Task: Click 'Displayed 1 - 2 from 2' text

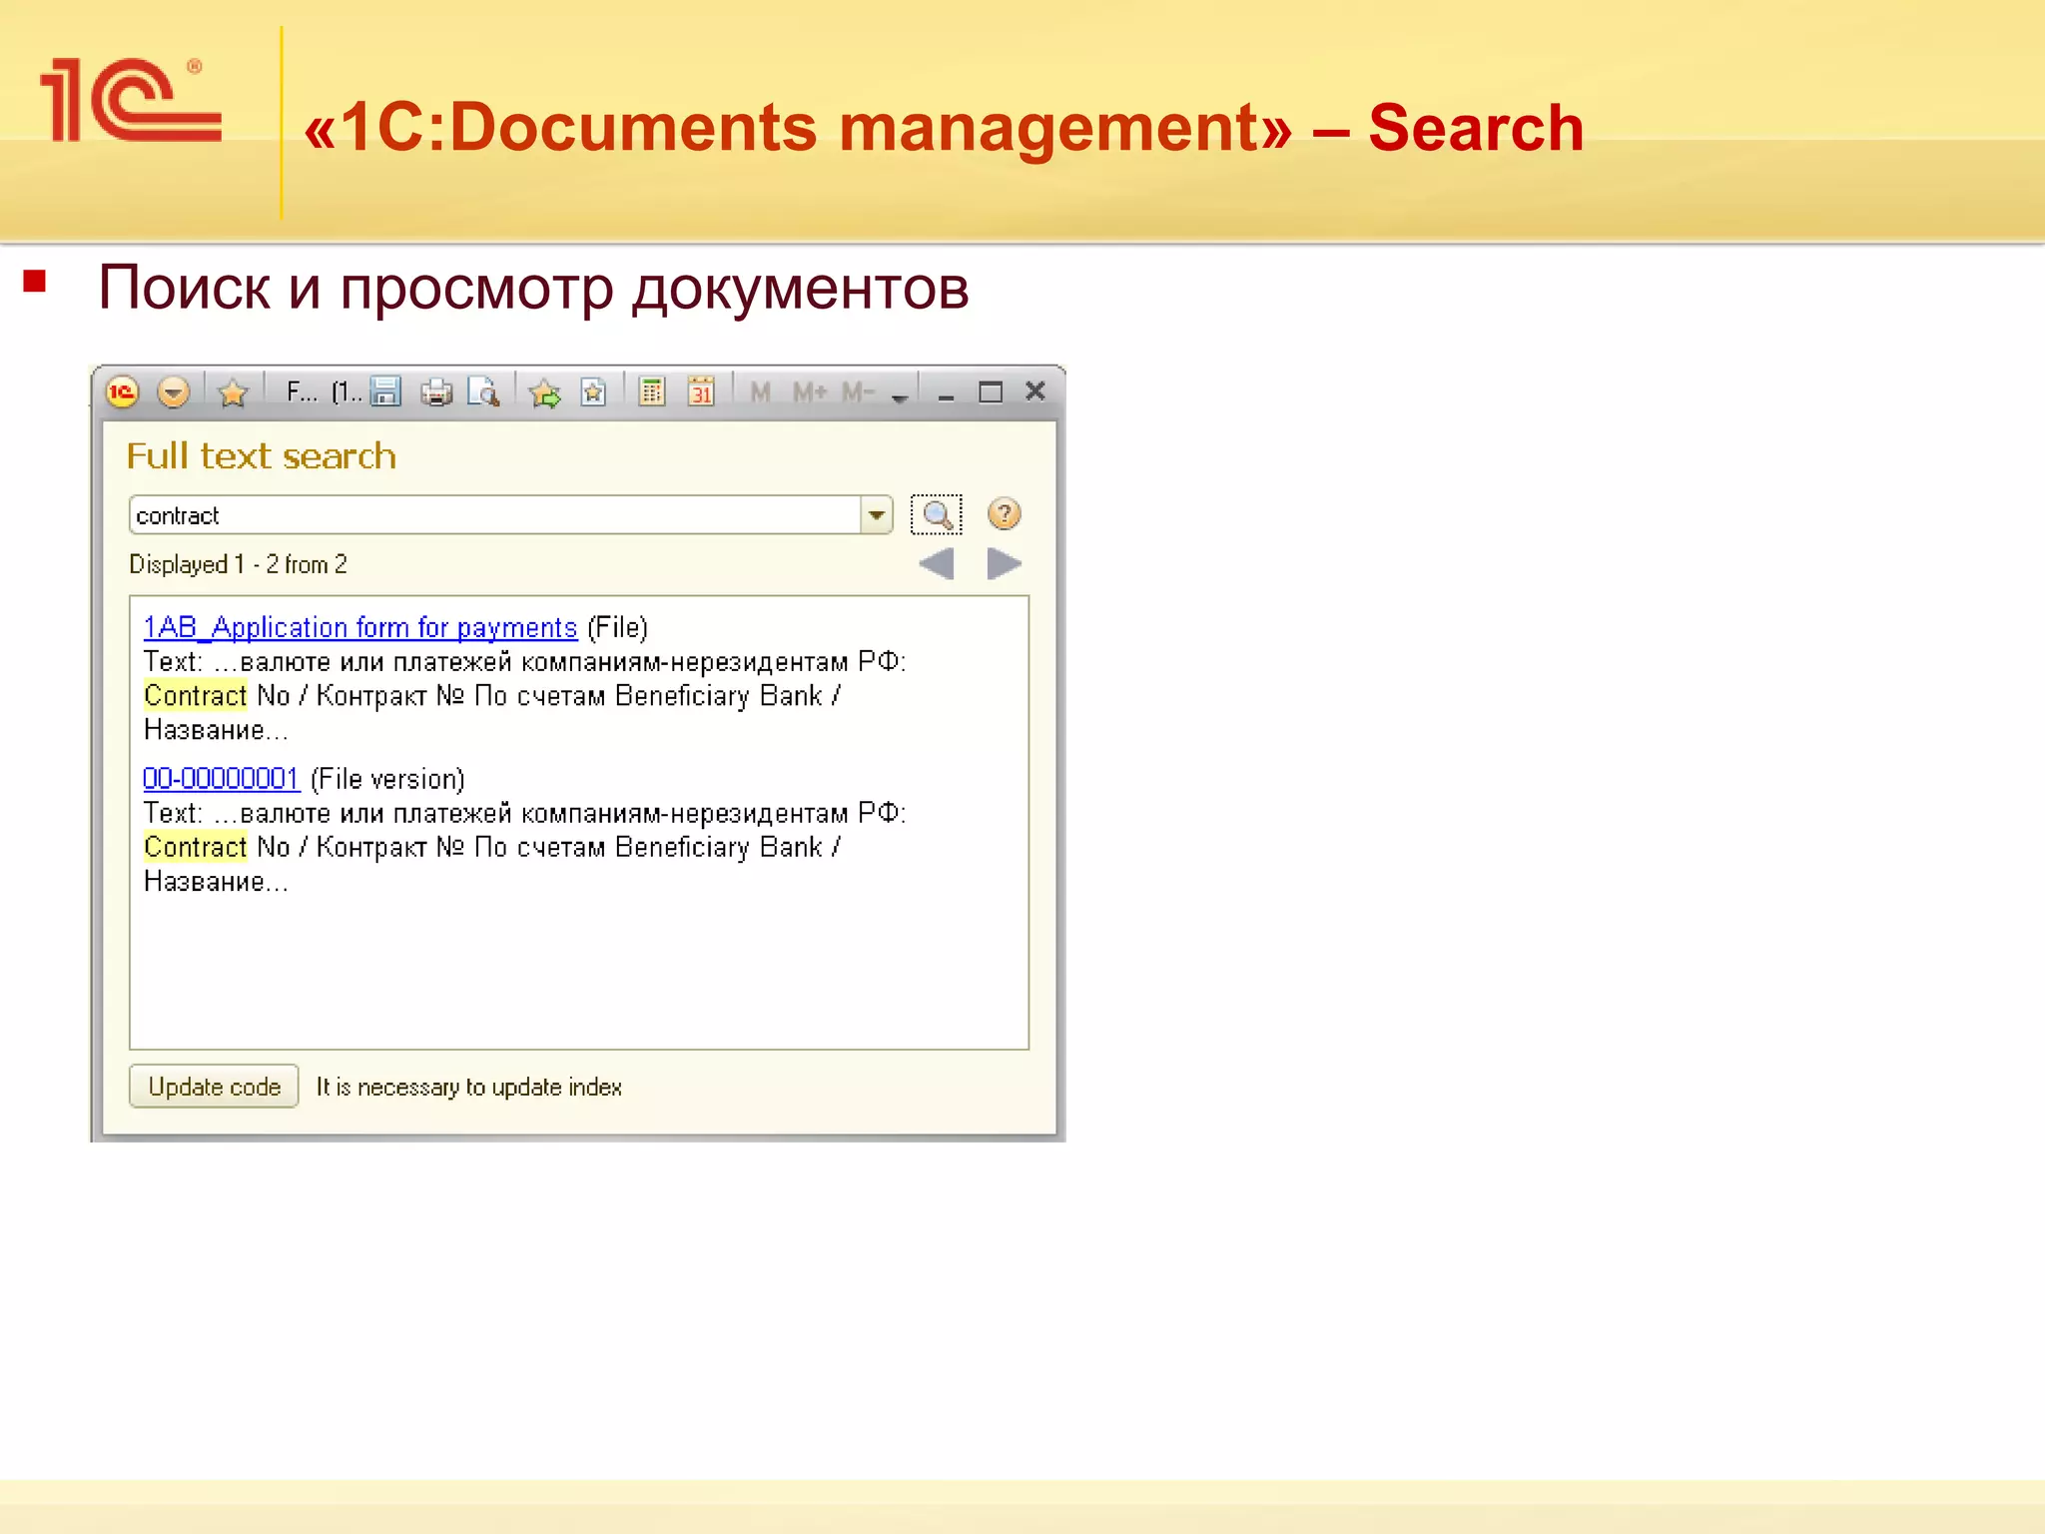Action: point(238,564)
